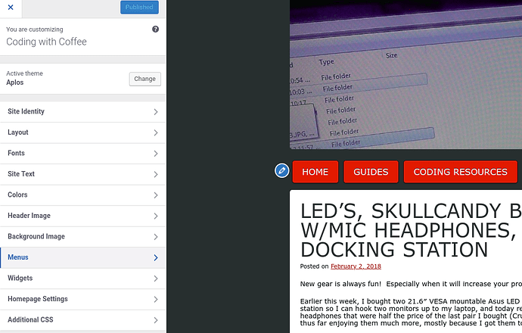Close the WordPress Customizer panel
522x333 pixels.
pos(11,8)
